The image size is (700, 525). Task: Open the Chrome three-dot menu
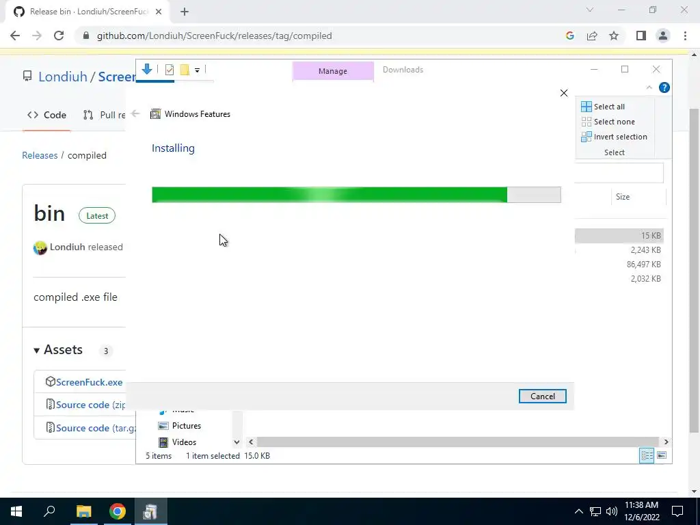[x=685, y=36]
